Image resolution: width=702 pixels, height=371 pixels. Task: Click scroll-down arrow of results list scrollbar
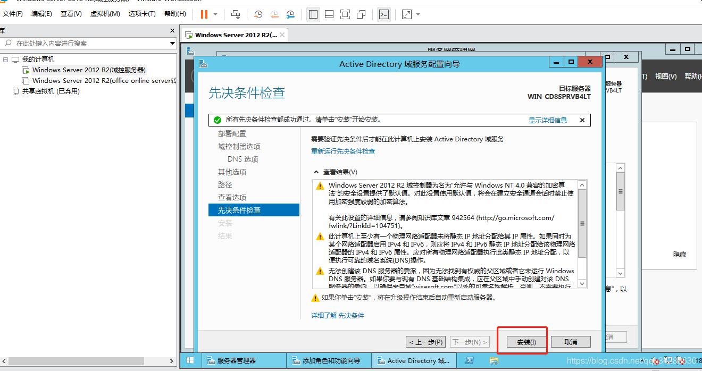[x=582, y=284]
